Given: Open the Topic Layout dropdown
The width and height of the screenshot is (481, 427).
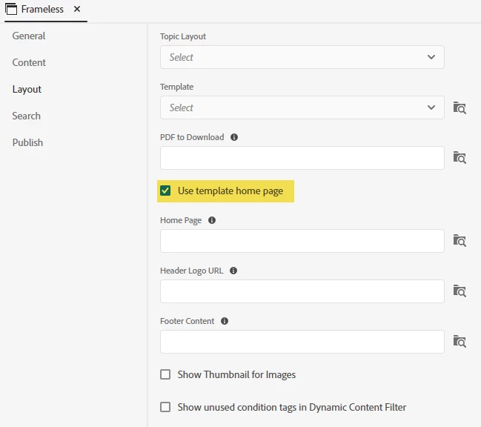Looking at the screenshot, I should tap(302, 57).
